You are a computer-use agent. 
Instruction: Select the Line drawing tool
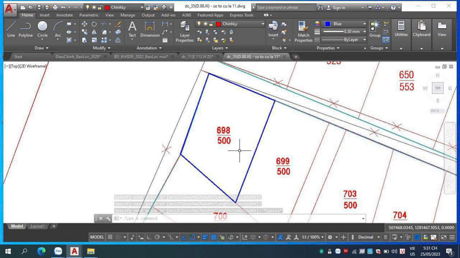pyautogui.click(x=11, y=29)
